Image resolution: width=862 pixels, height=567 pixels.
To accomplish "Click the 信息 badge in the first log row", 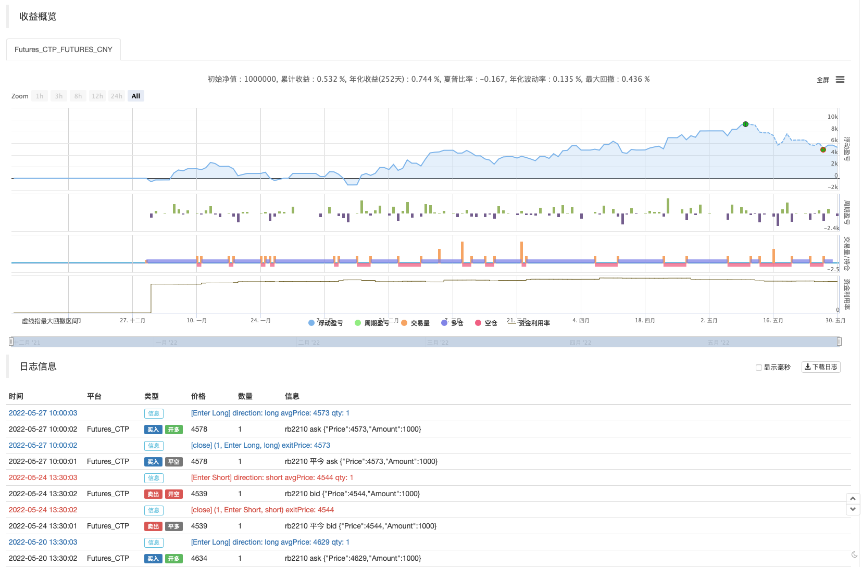I will [x=154, y=413].
